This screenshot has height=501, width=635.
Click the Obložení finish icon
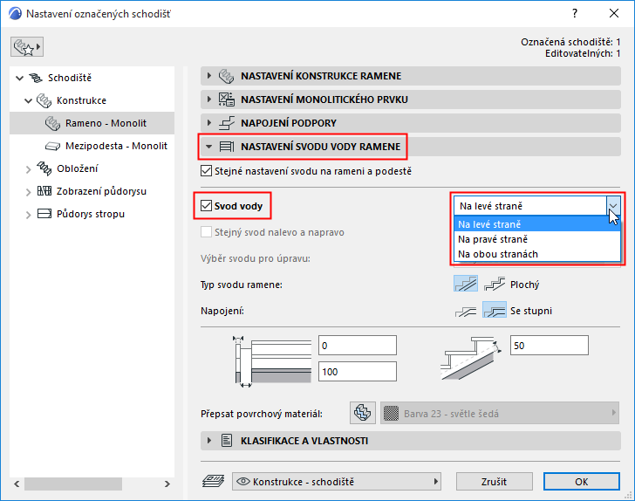[44, 168]
